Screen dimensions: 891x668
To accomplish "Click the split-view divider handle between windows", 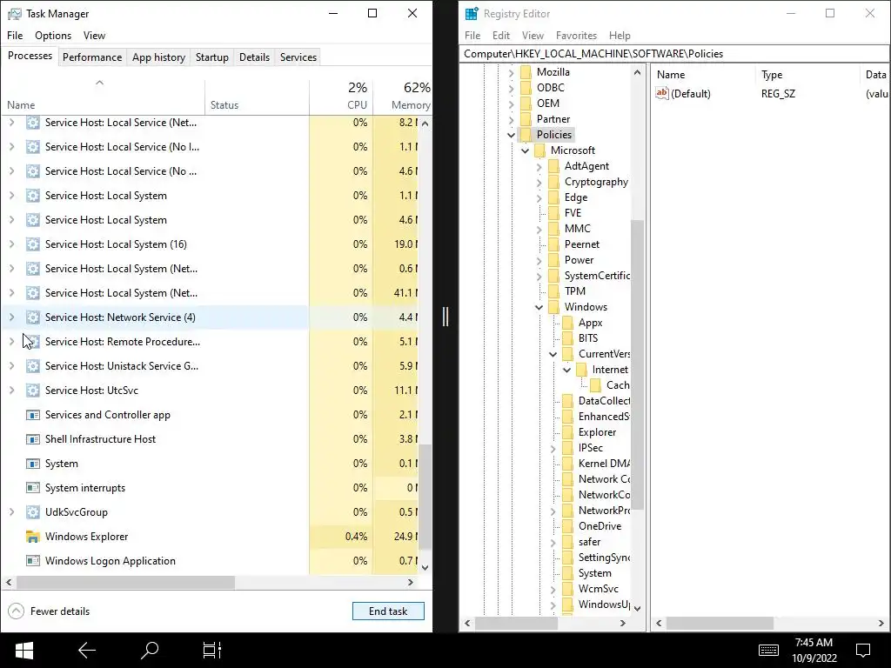I will point(445,317).
